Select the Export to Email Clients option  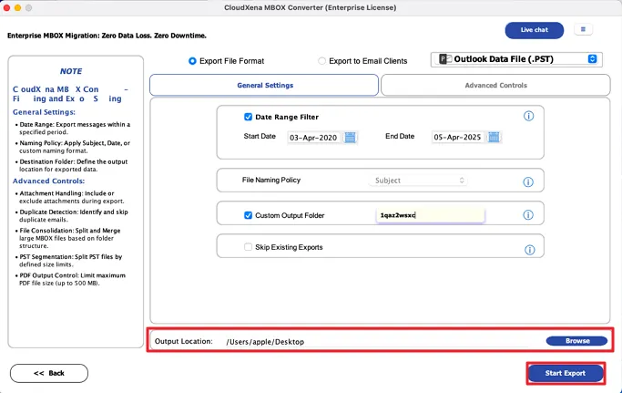(x=321, y=61)
